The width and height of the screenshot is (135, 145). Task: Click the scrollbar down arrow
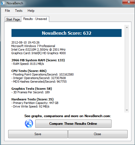127,110
